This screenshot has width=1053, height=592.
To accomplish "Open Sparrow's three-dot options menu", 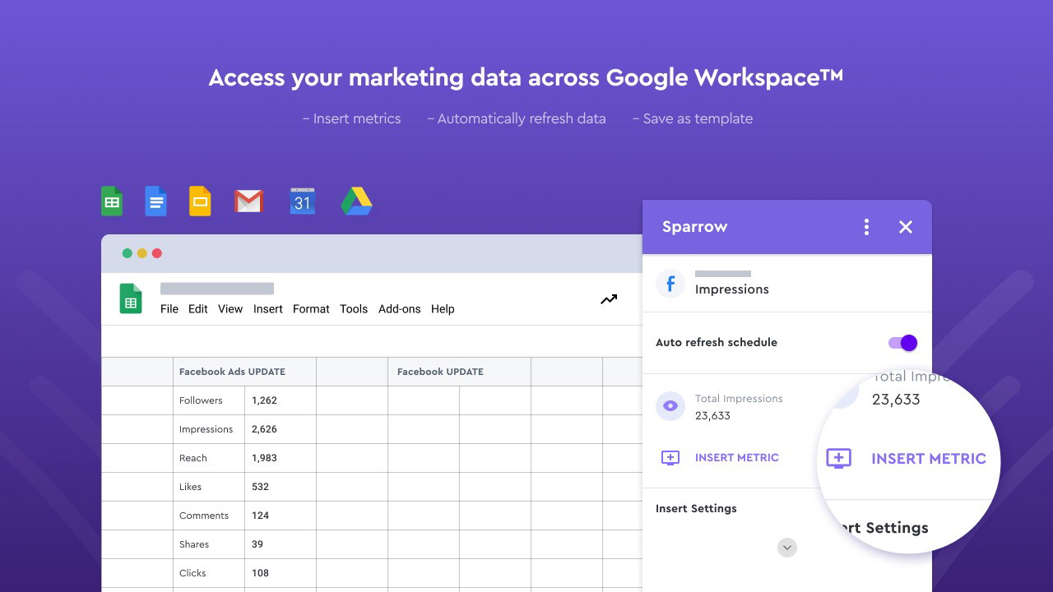I will click(866, 227).
